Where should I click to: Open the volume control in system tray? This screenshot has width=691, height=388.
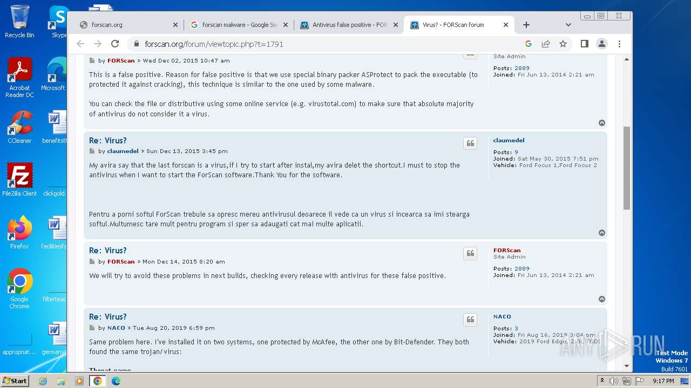[x=613, y=381]
